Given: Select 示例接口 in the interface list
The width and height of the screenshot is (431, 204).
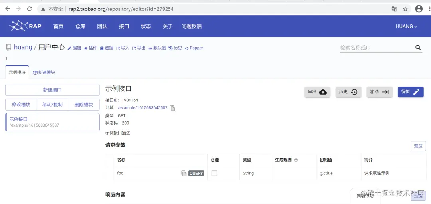Looking at the screenshot, I should 52,122.
